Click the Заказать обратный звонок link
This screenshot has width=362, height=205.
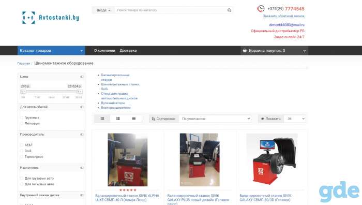coord(283,16)
